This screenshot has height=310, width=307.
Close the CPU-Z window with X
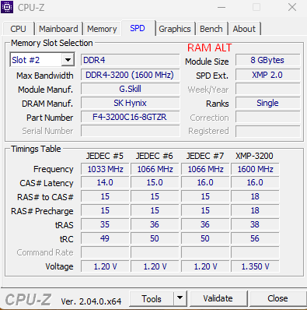pos(292,7)
